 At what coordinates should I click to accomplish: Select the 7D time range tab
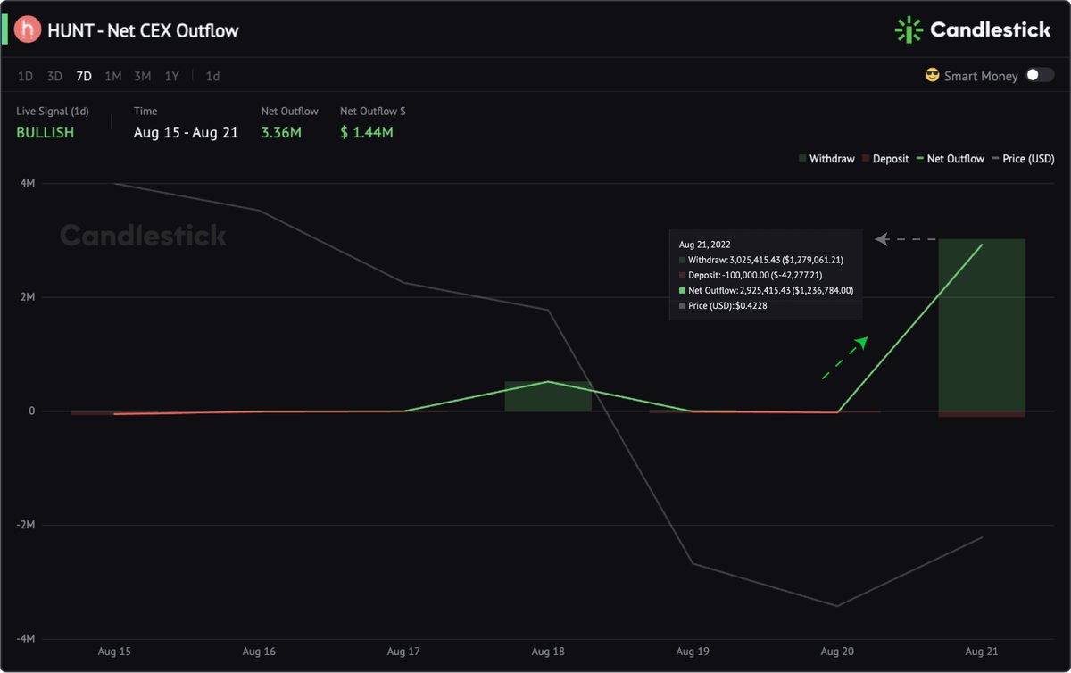tap(84, 76)
